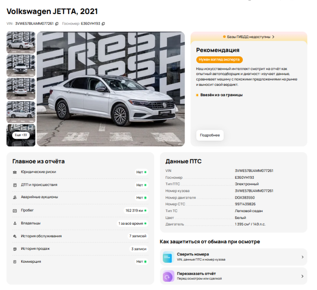Image resolution: width=317 pixels, height=290 pixels.
Task: Click the Нет badge for Юридические риски
Action: pyautogui.click(x=141, y=172)
